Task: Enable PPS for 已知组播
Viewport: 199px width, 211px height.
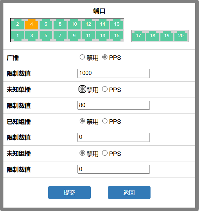Action: pos(105,121)
